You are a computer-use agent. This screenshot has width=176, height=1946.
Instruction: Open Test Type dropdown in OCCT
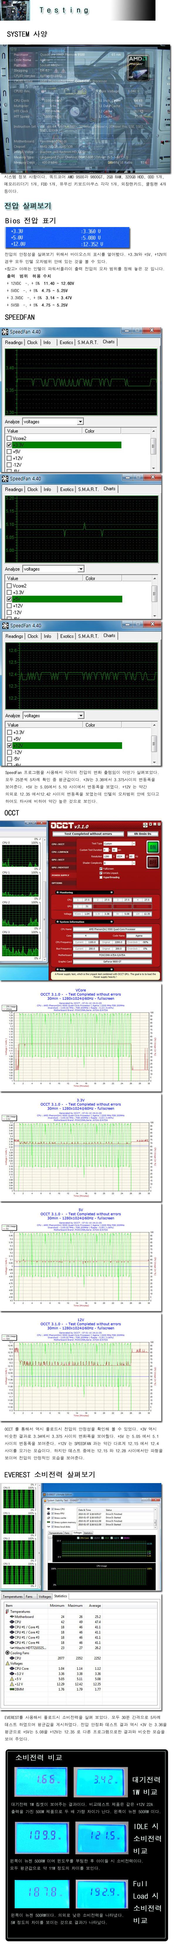120,844
